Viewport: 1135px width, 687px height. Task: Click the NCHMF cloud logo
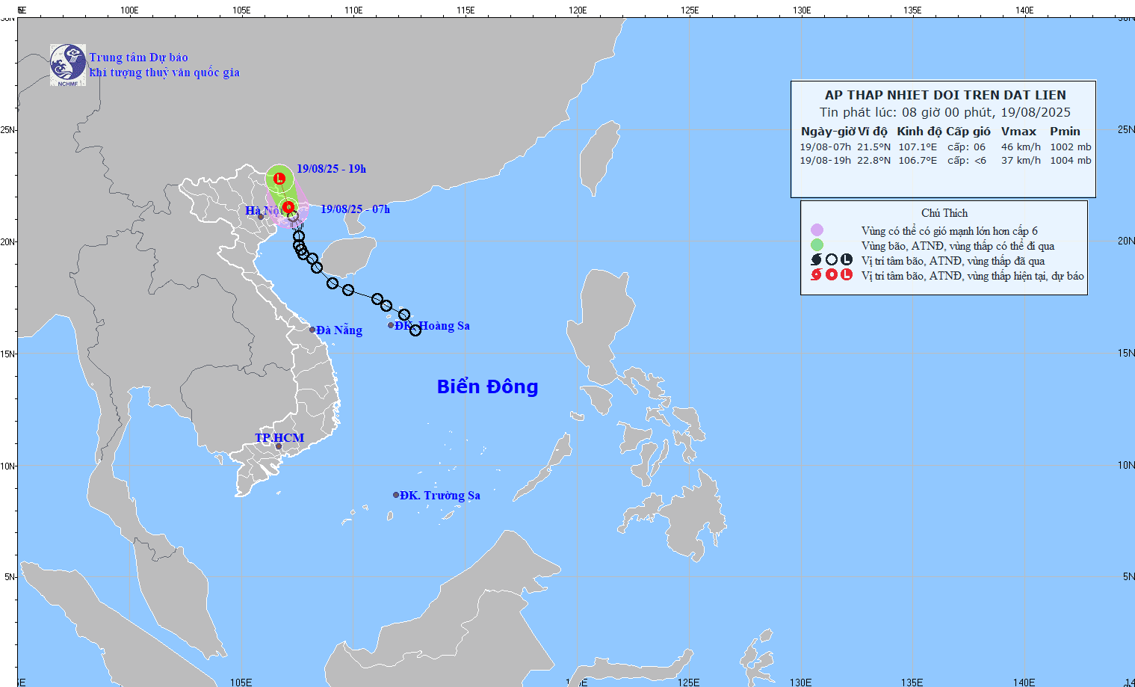67,64
